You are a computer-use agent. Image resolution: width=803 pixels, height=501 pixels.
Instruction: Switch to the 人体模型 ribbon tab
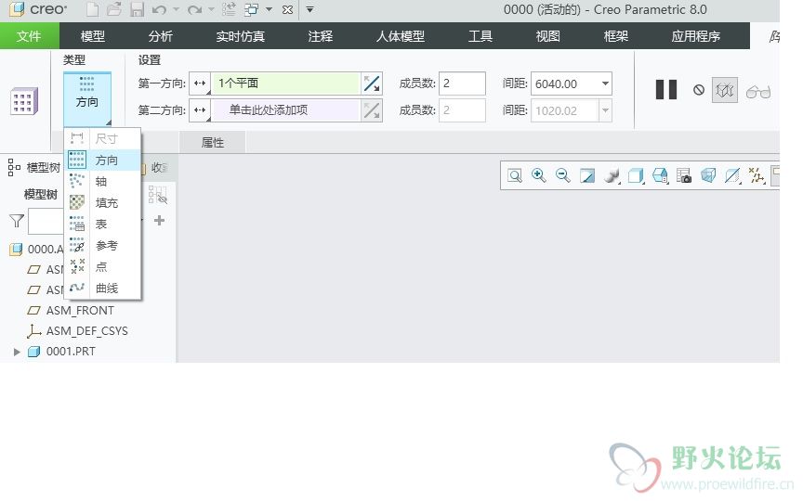coord(400,36)
